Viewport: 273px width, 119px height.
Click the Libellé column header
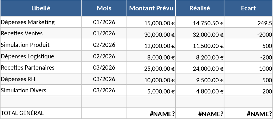(41, 8)
